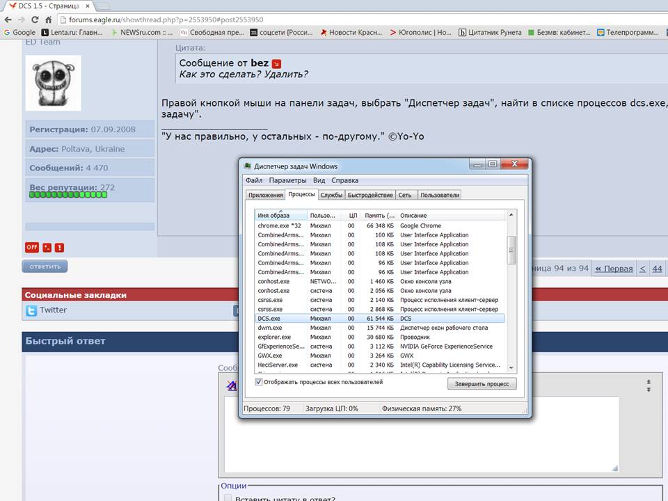Open the Телепрограмм bookmark
The width and height of the screenshot is (668, 501).
[x=628, y=33]
